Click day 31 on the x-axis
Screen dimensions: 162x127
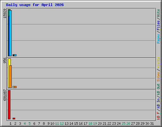[152, 124]
